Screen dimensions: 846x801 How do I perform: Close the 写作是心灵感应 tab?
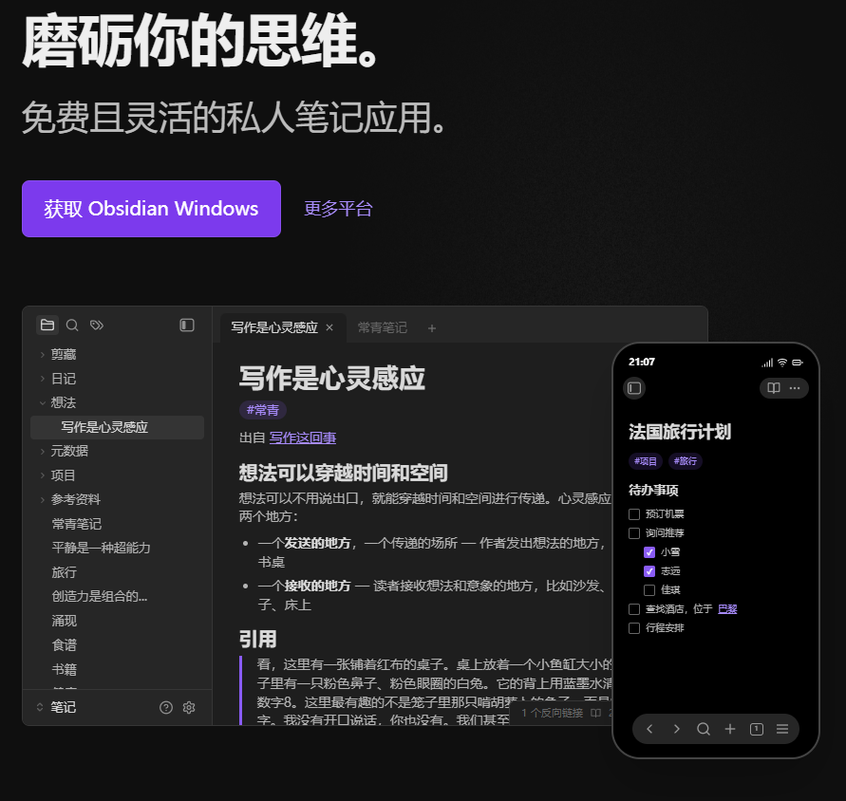click(x=329, y=327)
